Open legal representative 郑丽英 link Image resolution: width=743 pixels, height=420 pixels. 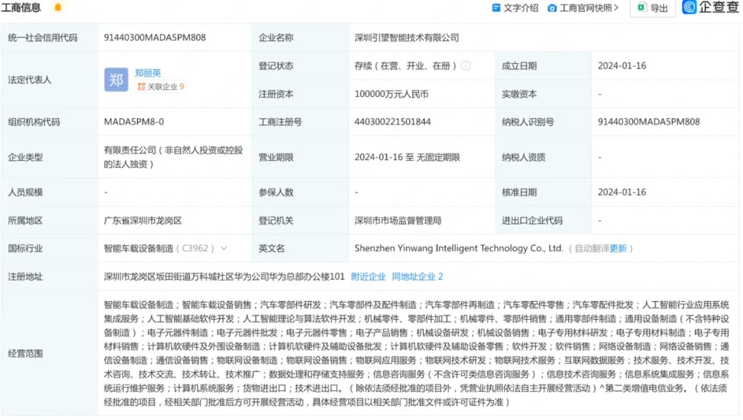[148, 73]
